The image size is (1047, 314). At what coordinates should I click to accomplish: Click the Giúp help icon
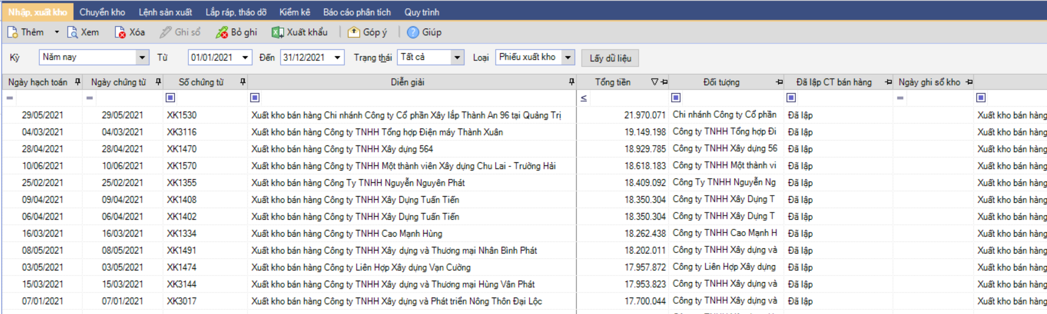click(413, 32)
